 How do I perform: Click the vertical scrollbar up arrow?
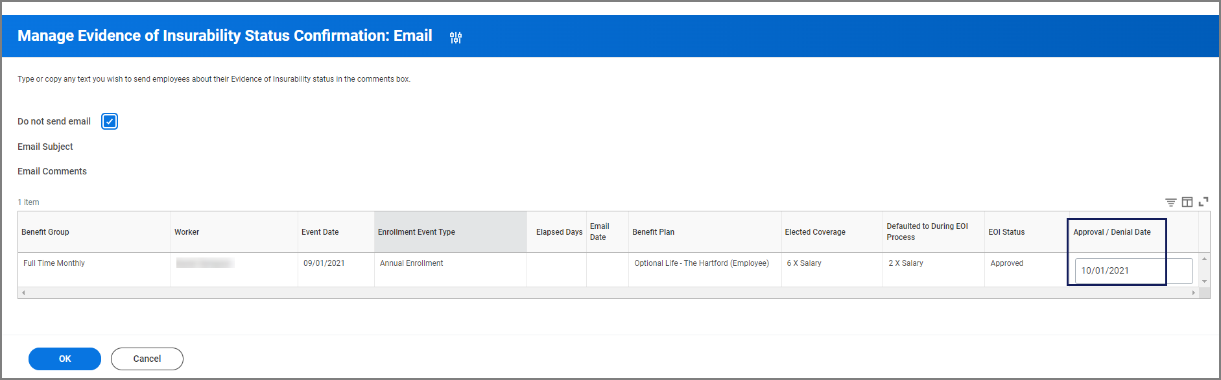[1204, 259]
